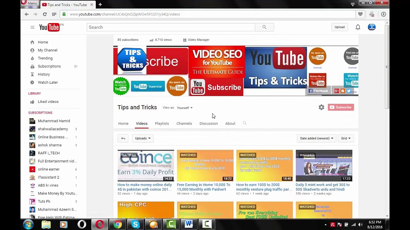Click the 85 subscribers count

[x=128, y=40]
